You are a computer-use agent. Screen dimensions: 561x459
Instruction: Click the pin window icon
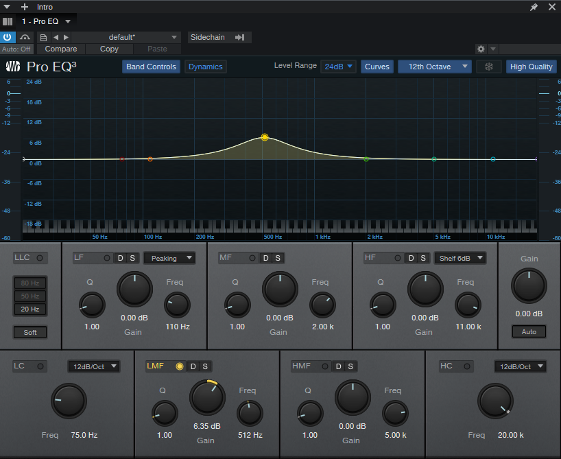point(534,7)
